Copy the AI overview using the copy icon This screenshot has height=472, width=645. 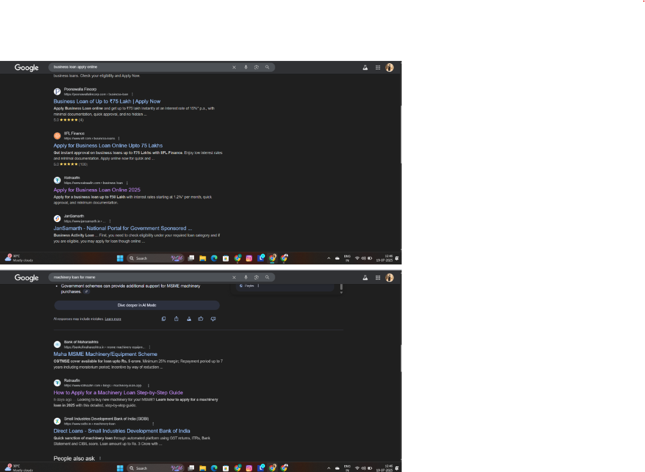click(x=164, y=318)
